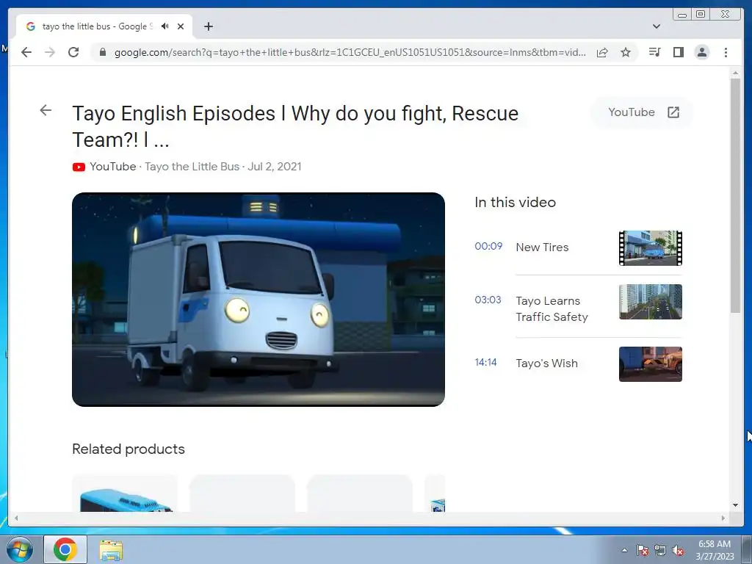Click the vertical scrollbar thumb
The height and width of the screenshot is (564, 752).
point(735,195)
